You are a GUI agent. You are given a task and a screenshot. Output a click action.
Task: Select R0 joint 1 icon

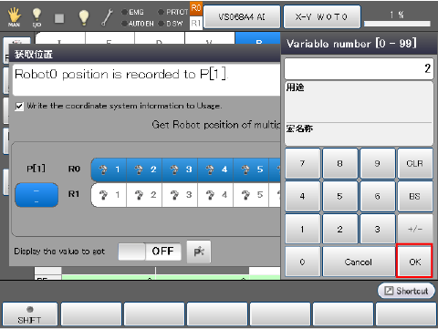tap(109, 170)
